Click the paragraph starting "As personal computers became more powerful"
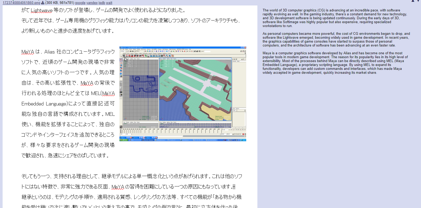The width and height of the screenshot is (421, 208). pos(336,39)
